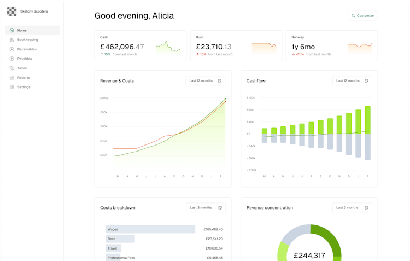Click the Runway sparkline chart

(360, 47)
